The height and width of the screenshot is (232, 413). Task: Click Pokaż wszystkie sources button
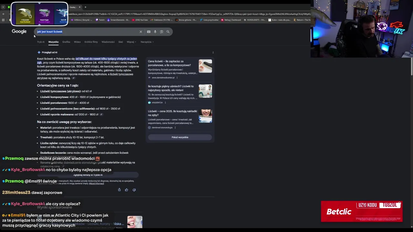180,137
